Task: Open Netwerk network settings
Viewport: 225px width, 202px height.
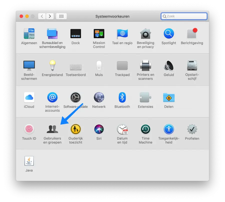Action: point(99,97)
